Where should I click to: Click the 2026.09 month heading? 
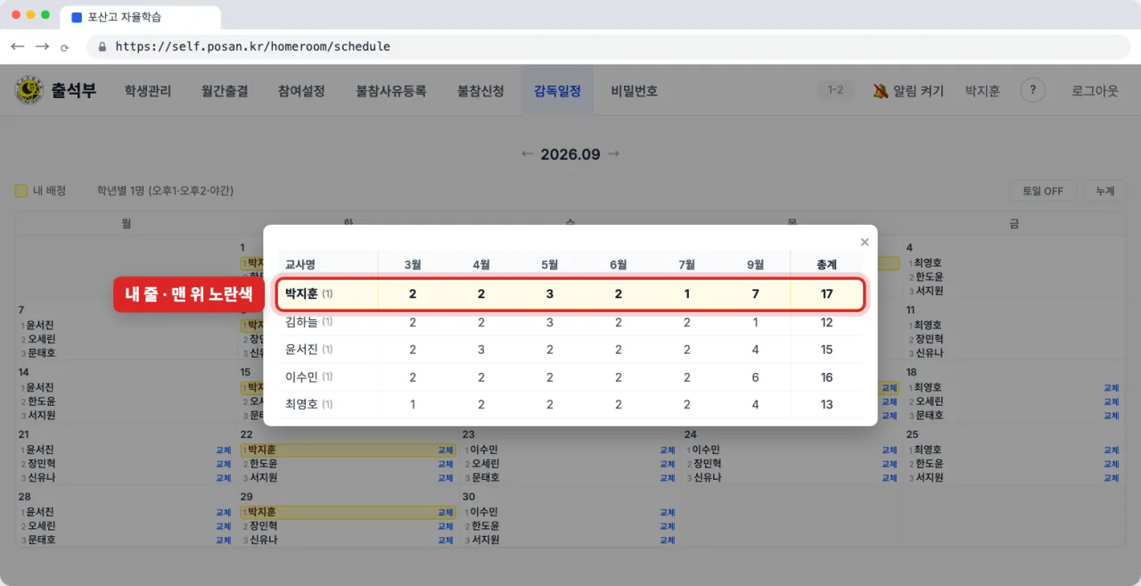tap(570, 154)
